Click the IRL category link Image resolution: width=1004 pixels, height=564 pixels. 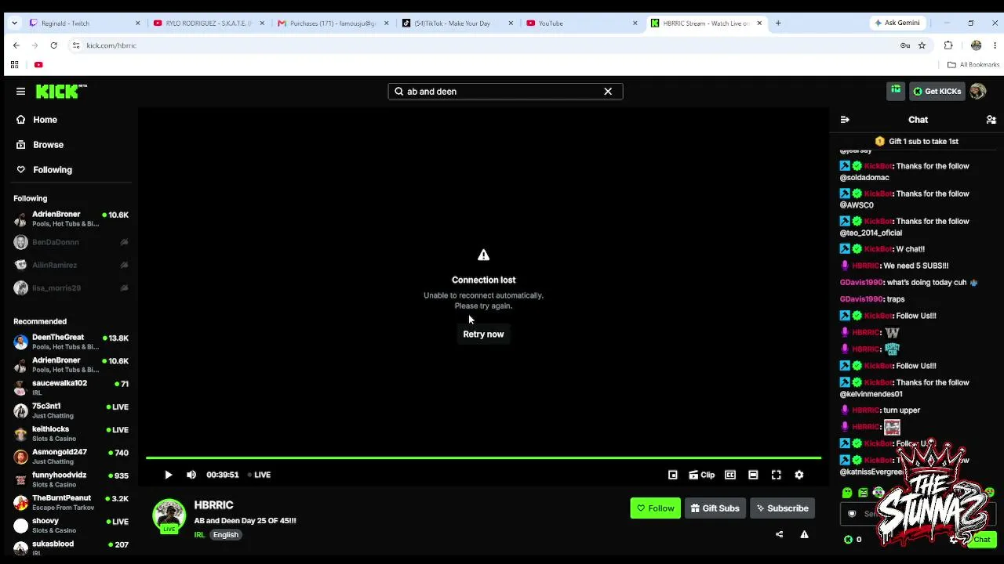point(199,535)
